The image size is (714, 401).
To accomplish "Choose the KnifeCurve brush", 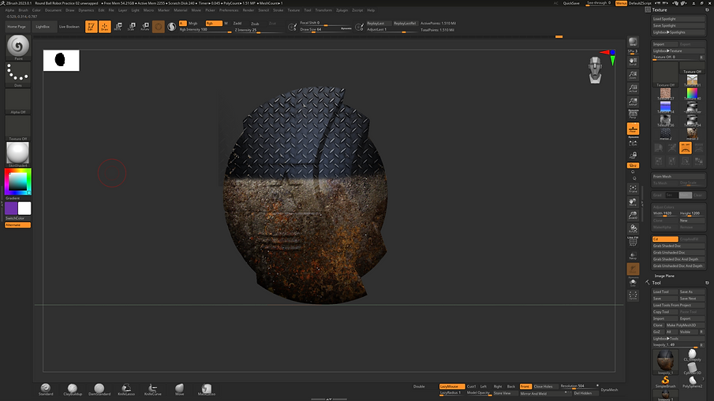I will [x=152, y=389].
